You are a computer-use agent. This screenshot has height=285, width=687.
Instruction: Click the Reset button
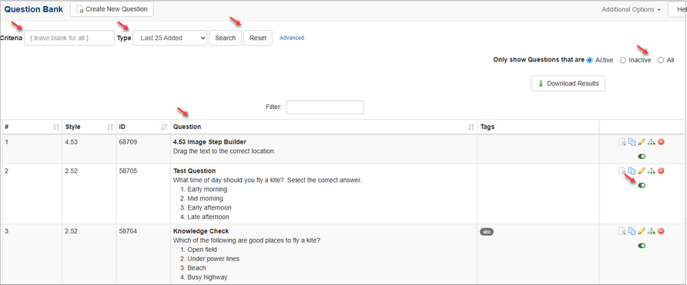[x=257, y=38]
